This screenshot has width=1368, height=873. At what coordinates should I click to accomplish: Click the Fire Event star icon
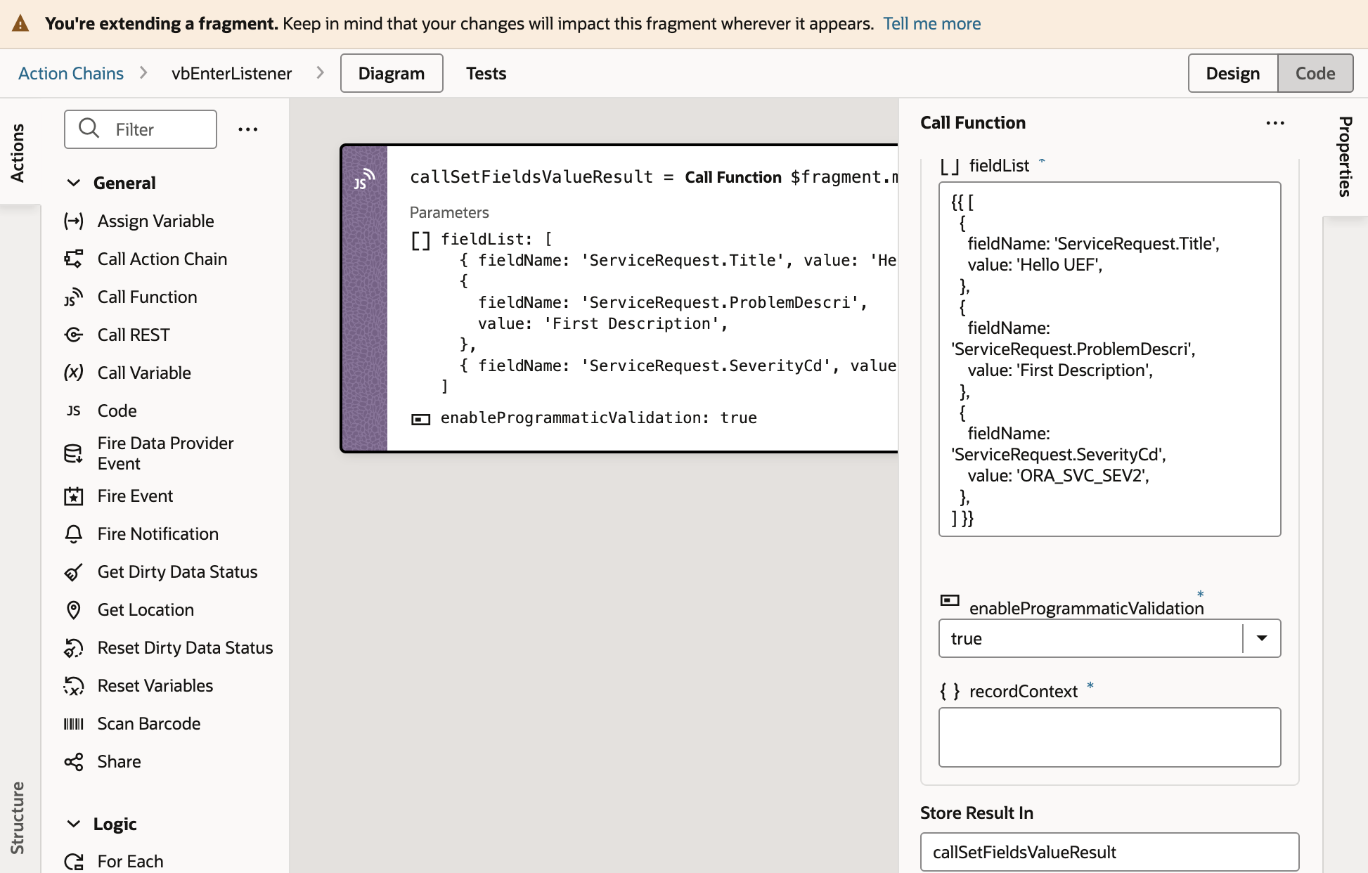[x=74, y=496]
